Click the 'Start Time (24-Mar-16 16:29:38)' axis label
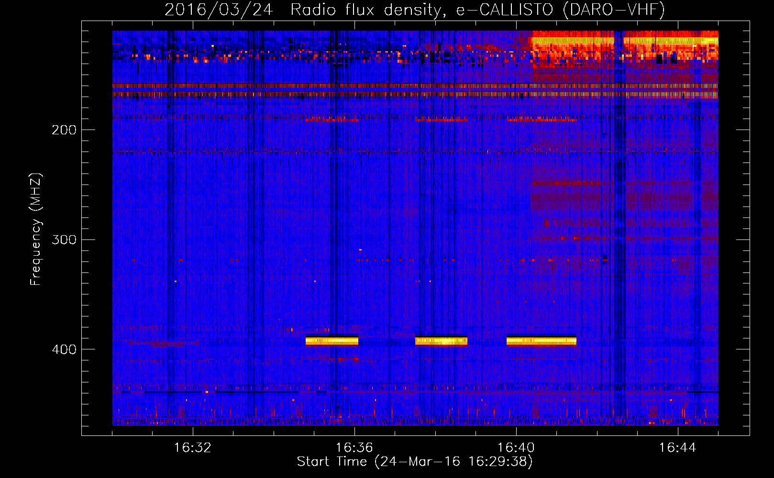This screenshot has height=478, width=774. pyautogui.click(x=415, y=462)
